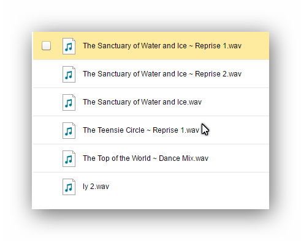
Task: Click the audio file icon for Teensie Circle Reprise 1.wav
Action: pos(69,130)
